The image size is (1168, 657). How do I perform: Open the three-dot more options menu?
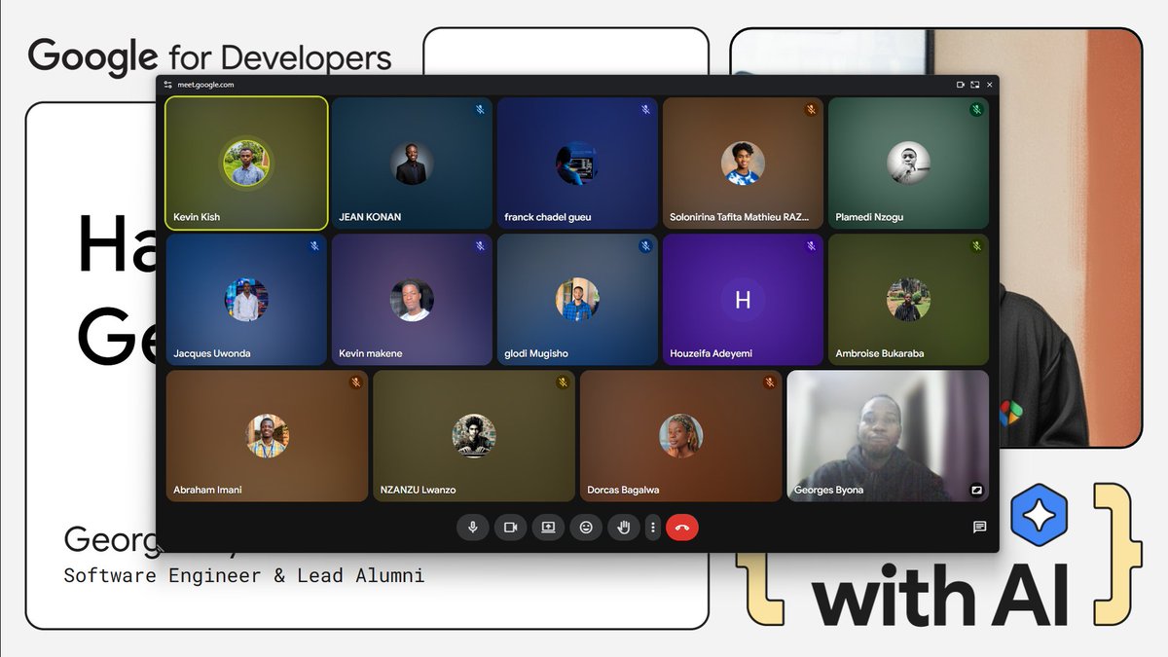(653, 527)
